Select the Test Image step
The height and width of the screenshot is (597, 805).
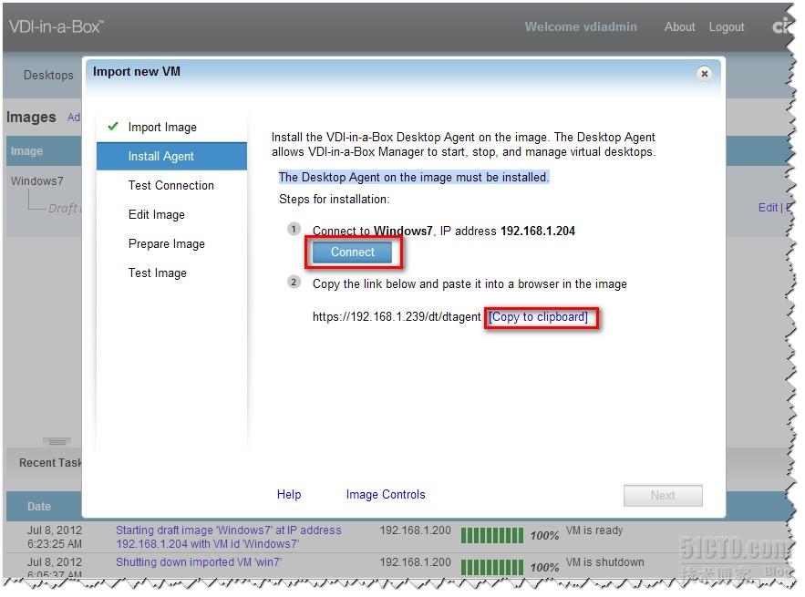click(x=157, y=273)
